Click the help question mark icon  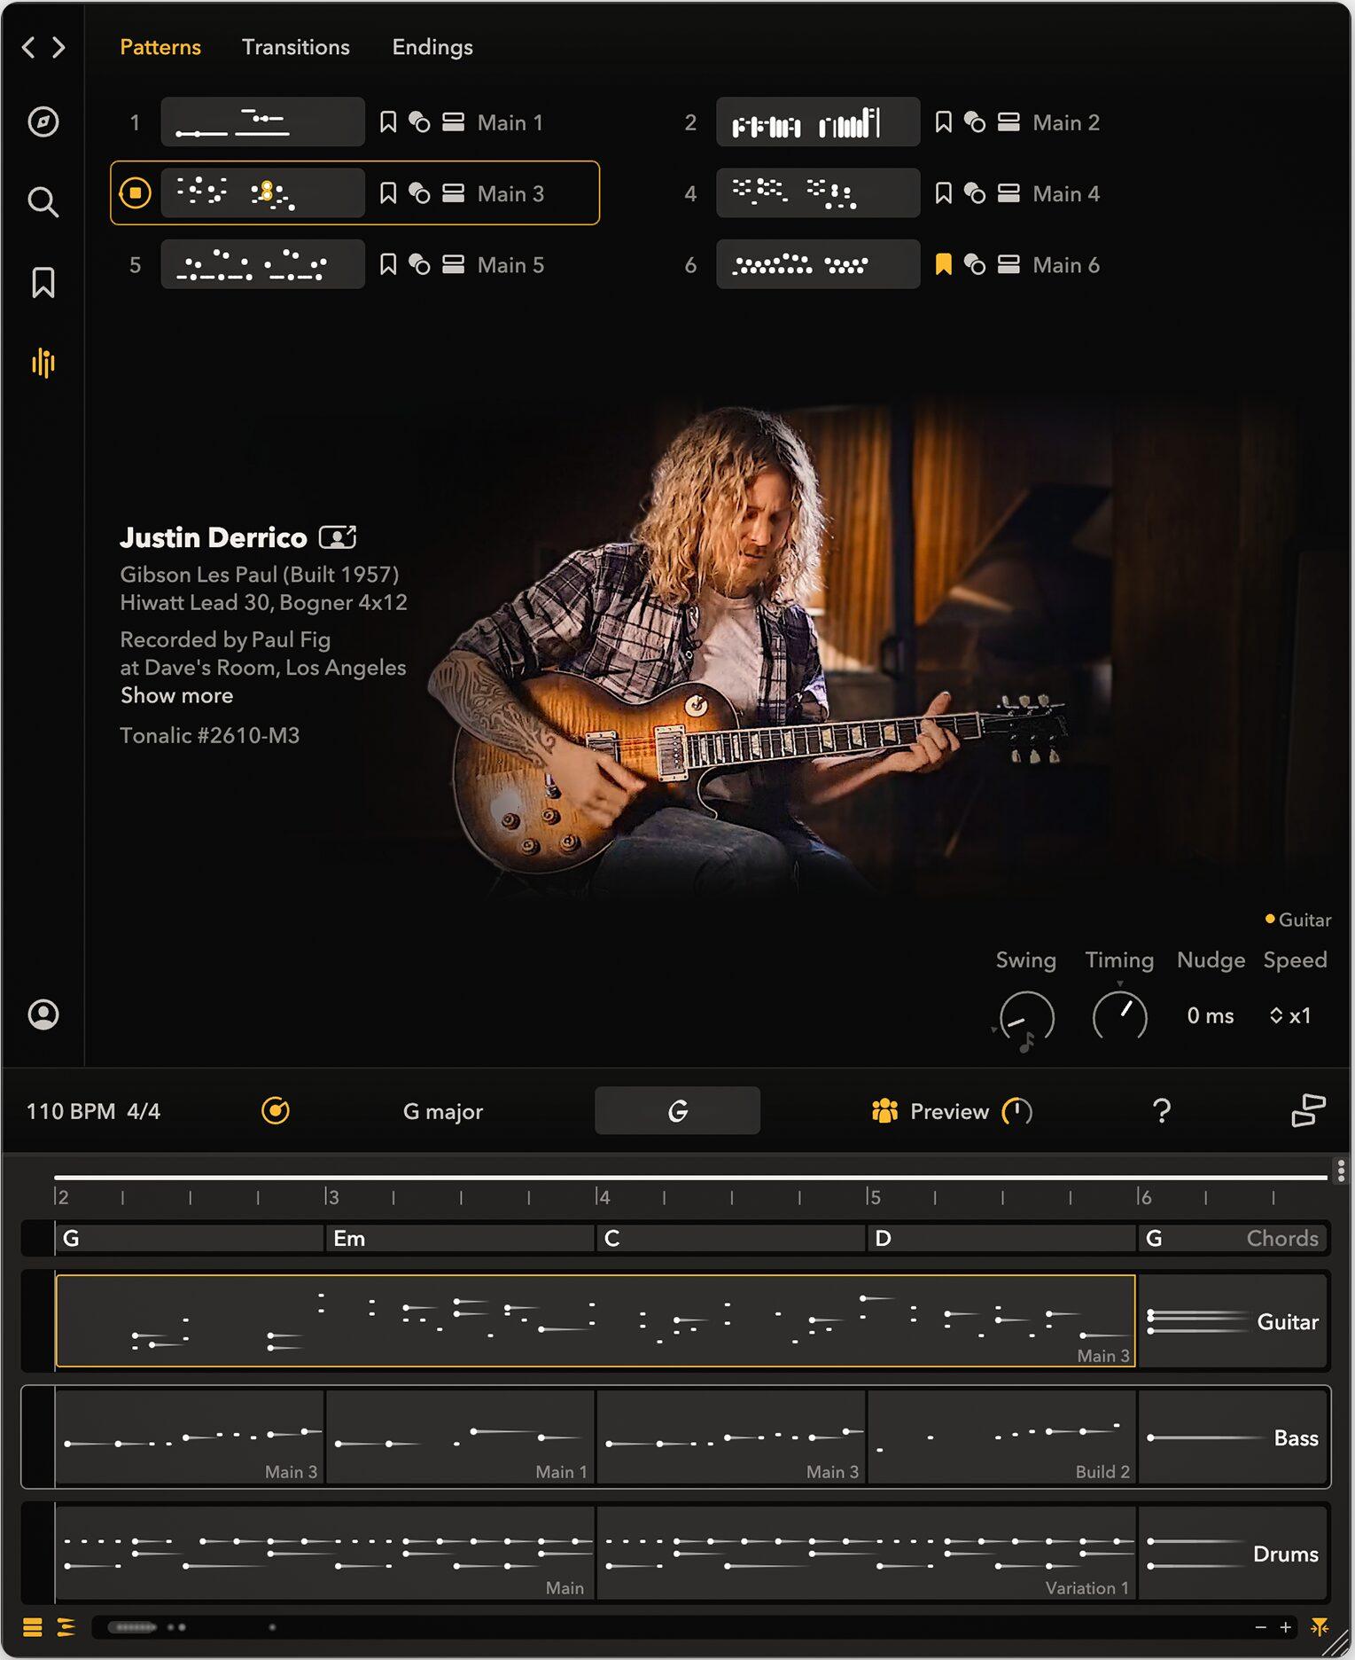[x=1161, y=1111]
